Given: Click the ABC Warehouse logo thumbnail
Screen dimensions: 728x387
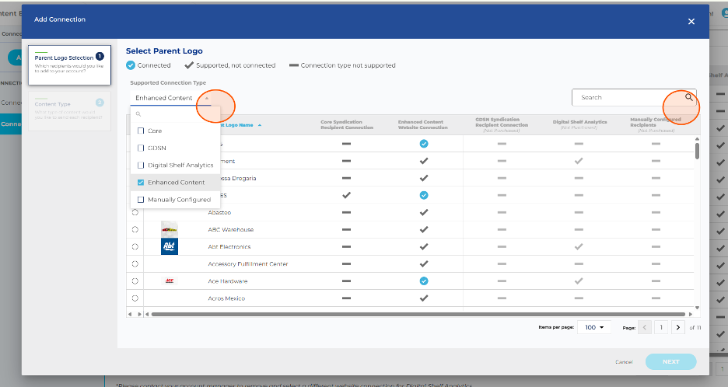Looking at the screenshot, I should (170, 229).
